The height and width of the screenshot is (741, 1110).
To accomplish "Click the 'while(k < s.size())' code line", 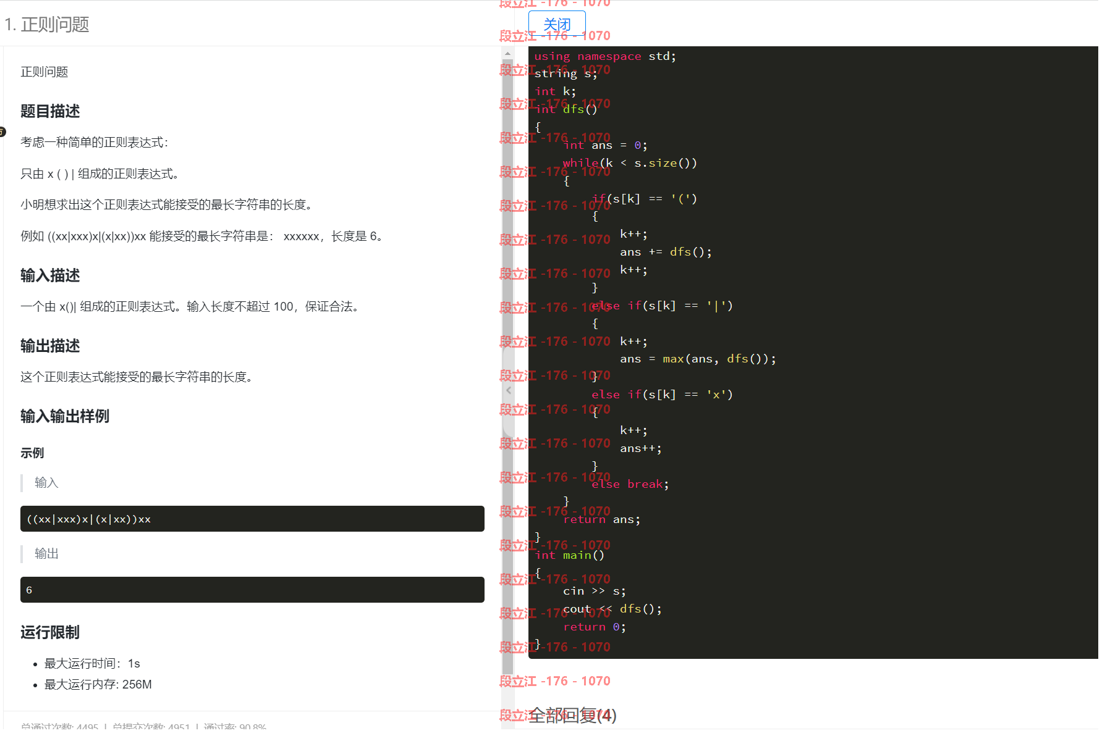I will click(630, 163).
